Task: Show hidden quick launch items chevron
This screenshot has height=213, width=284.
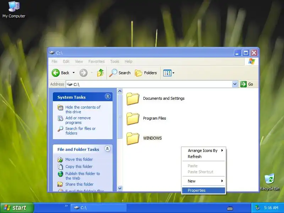Action: [66, 206]
